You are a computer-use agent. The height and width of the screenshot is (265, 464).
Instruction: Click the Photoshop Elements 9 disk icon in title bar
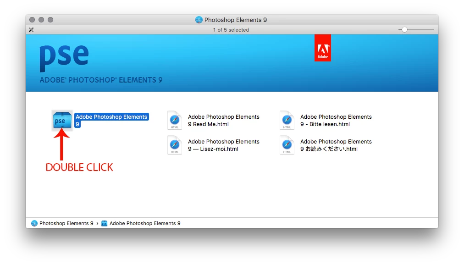(x=199, y=20)
